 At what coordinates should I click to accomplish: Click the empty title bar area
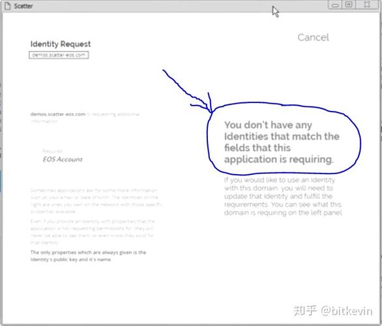point(171,6)
